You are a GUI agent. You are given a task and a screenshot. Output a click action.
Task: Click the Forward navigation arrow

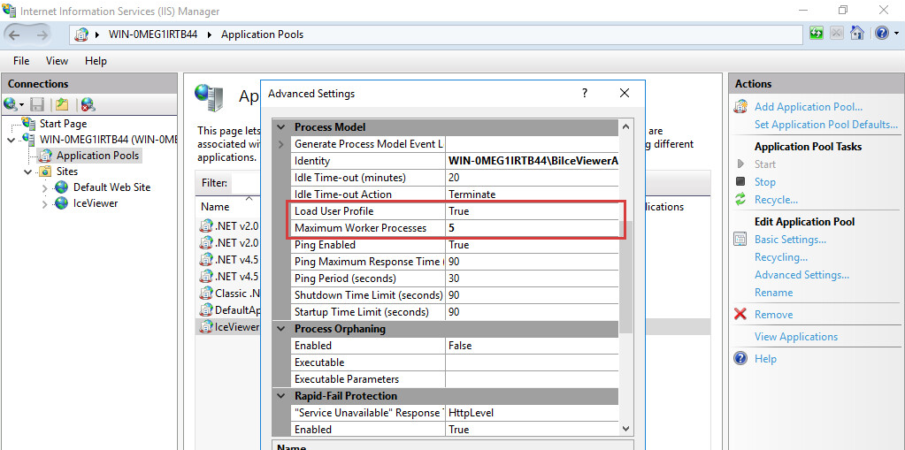[42, 34]
